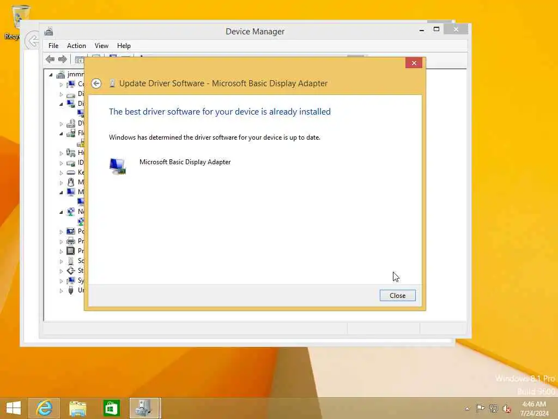Select the Disk drives category icon
The width and height of the screenshot is (558, 419).
click(x=71, y=94)
